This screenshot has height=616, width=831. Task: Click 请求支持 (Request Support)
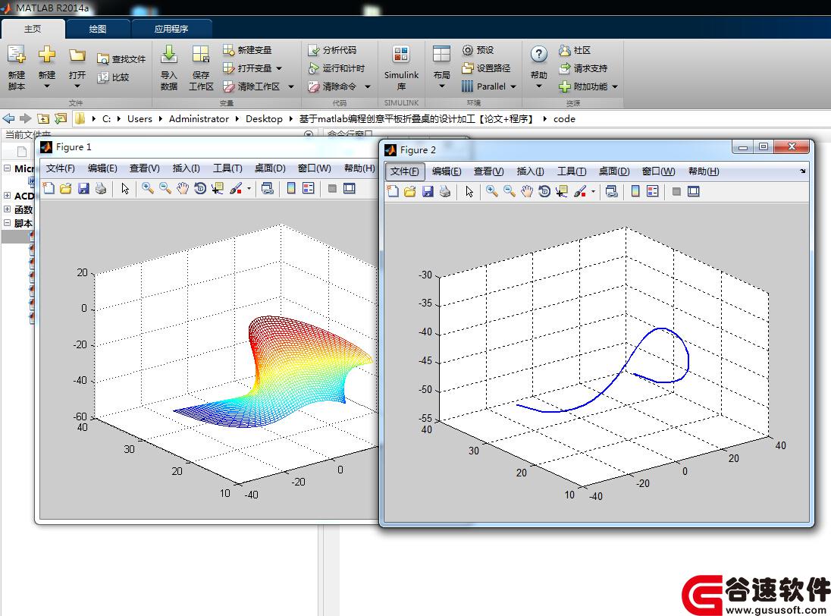pyautogui.click(x=583, y=68)
